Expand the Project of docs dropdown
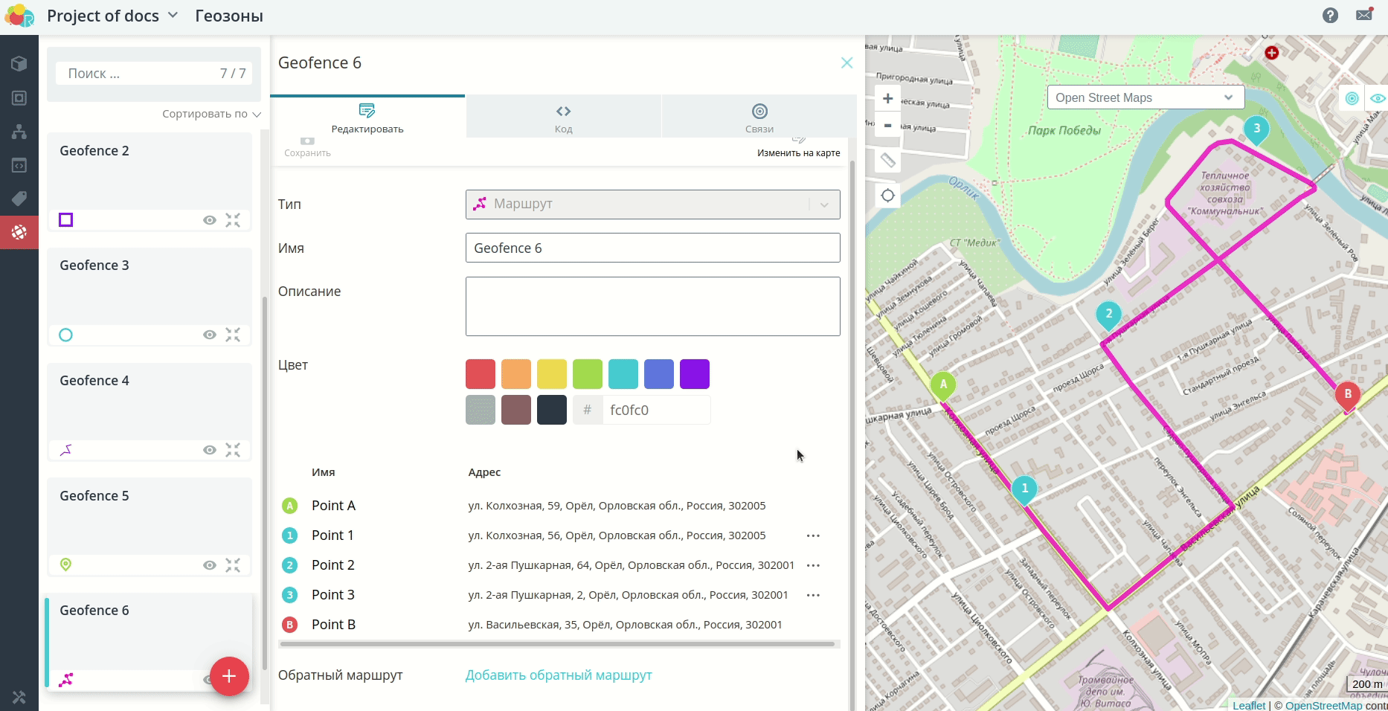This screenshot has height=711, width=1388. click(113, 16)
